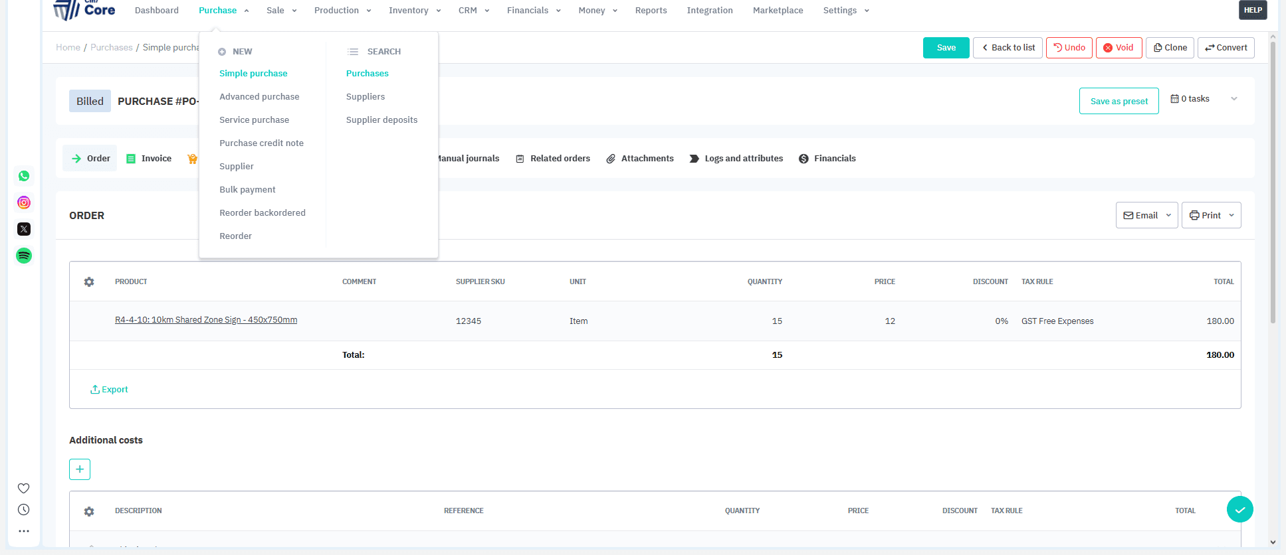Expand the Financials top menu
This screenshot has height=555, width=1286.
(534, 11)
